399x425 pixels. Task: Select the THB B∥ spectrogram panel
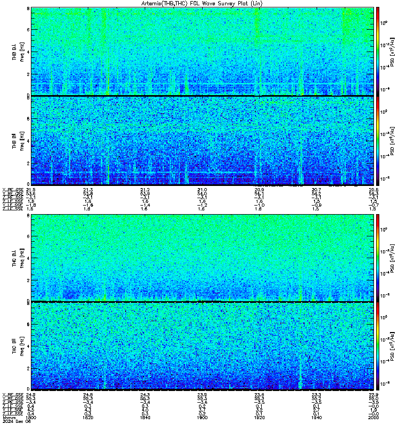(202, 141)
